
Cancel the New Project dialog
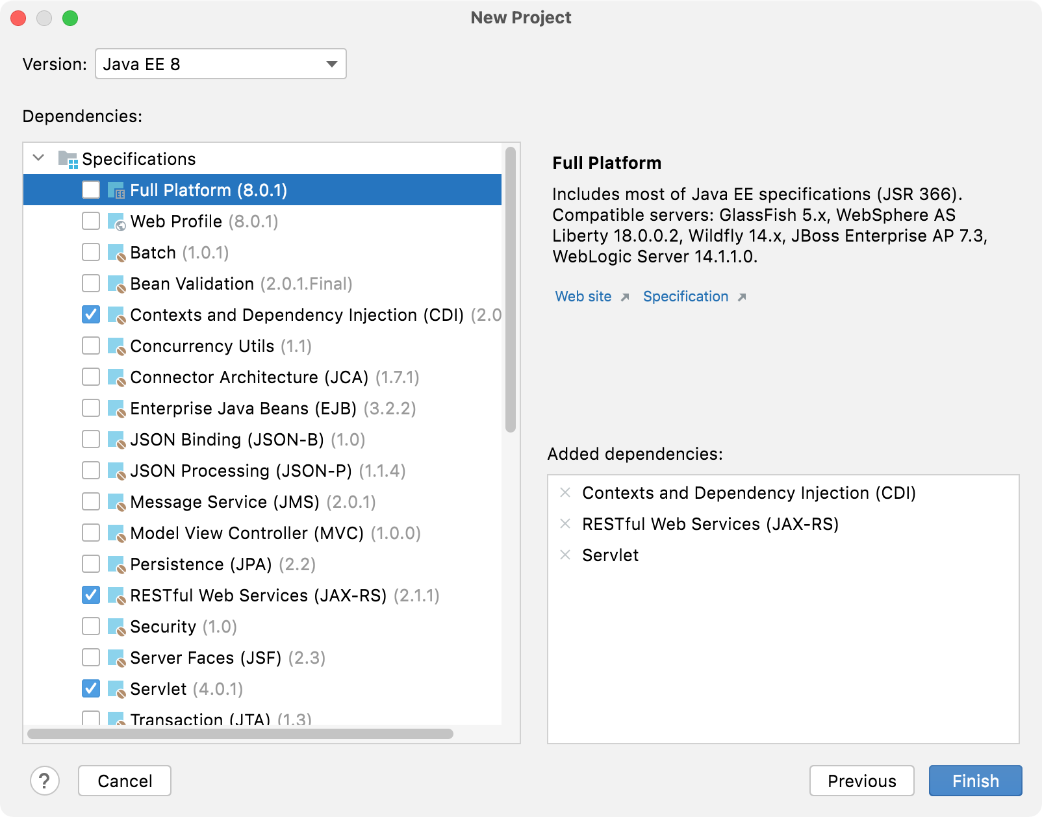(124, 781)
